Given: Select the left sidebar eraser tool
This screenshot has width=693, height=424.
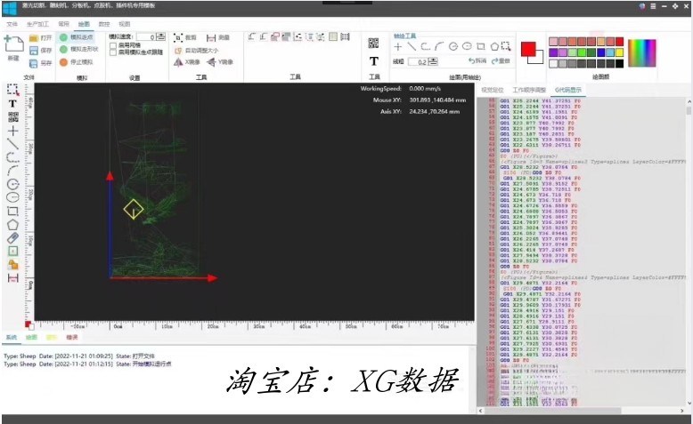Looking at the screenshot, I should pos(12,238).
